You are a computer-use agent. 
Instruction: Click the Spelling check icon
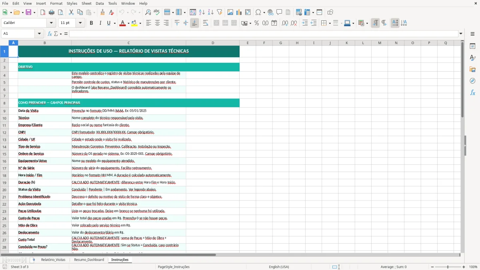[157, 12]
